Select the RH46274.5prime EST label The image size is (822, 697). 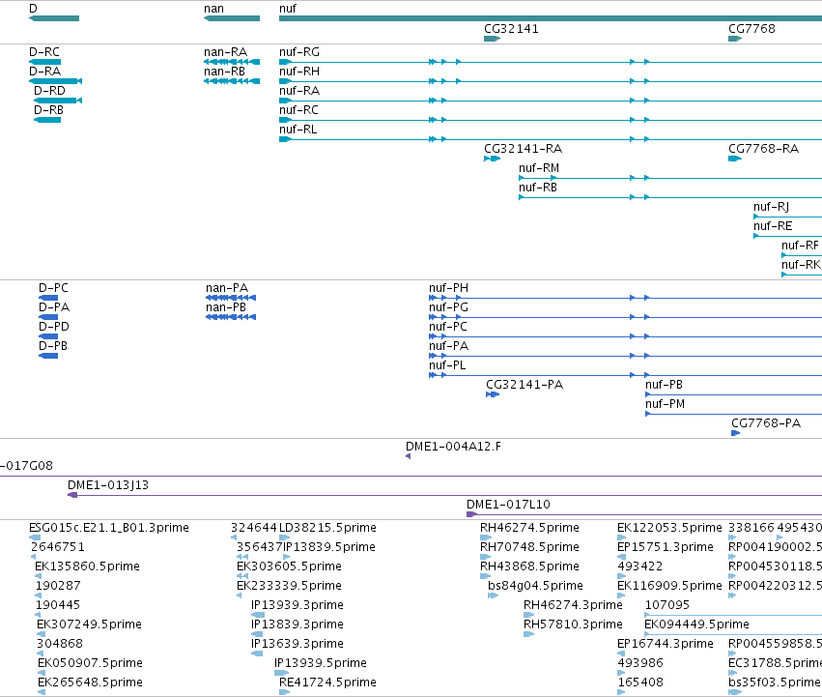[x=529, y=528]
